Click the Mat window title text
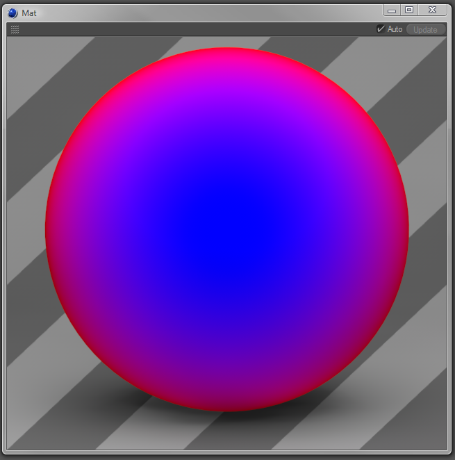The height and width of the screenshot is (460, 455). (x=29, y=13)
